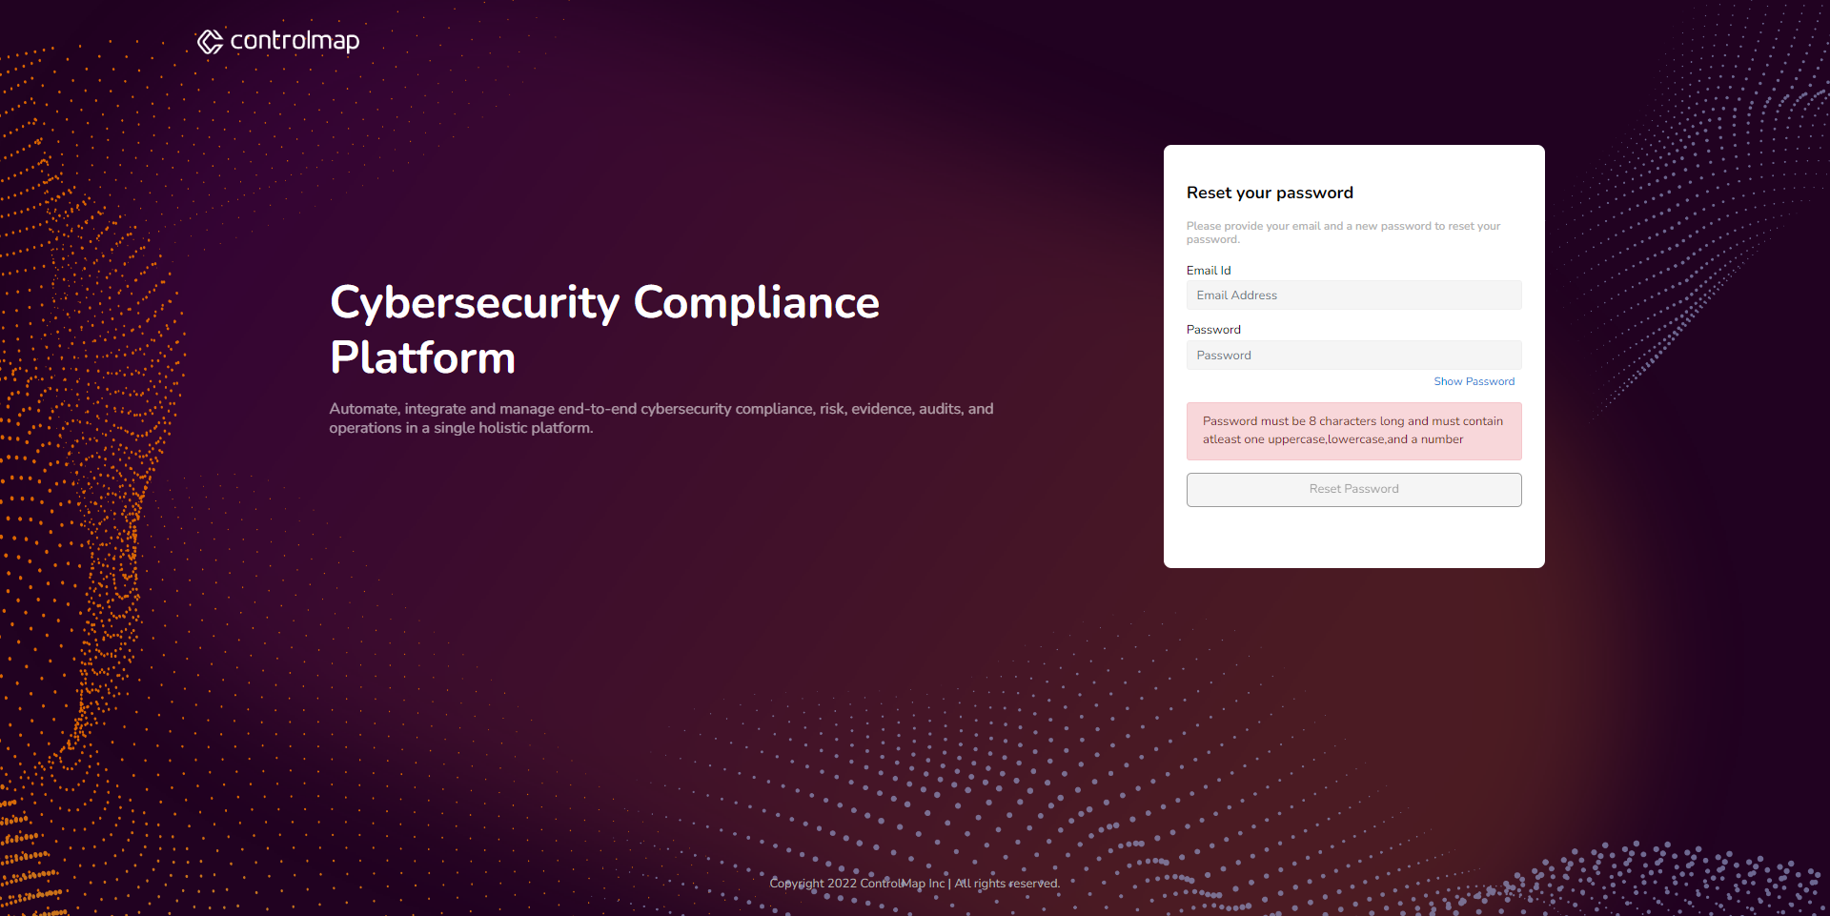Image resolution: width=1830 pixels, height=916 pixels.
Task: Click 'All rights reserved.' in the footer
Action: (x=1007, y=884)
